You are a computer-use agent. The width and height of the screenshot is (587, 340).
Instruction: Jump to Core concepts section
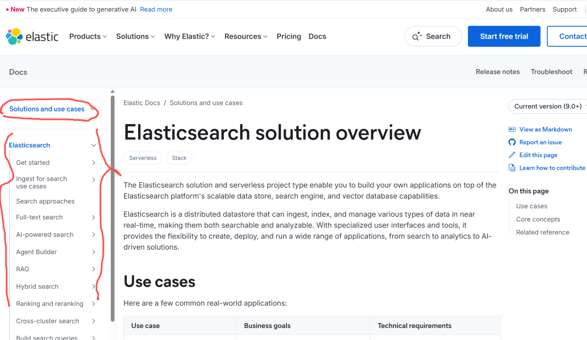pyautogui.click(x=538, y=219)
